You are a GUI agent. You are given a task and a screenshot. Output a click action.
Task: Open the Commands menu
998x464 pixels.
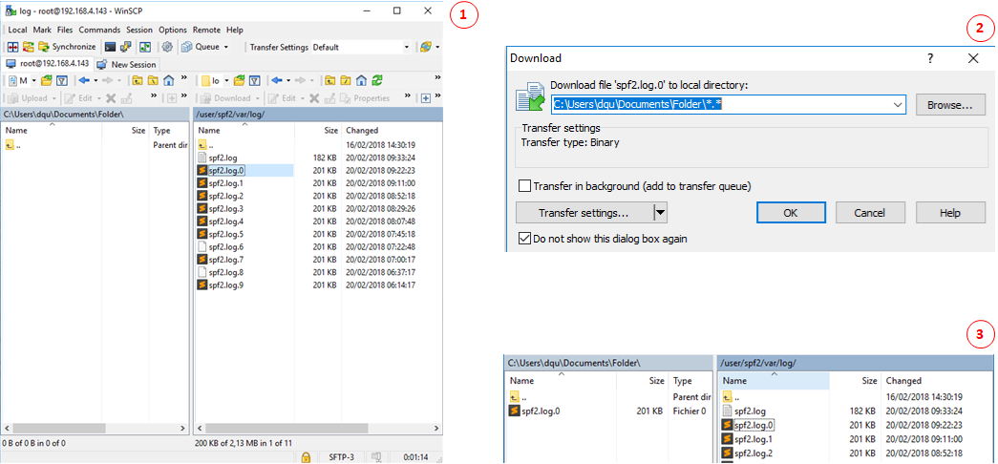pos(99,31)
